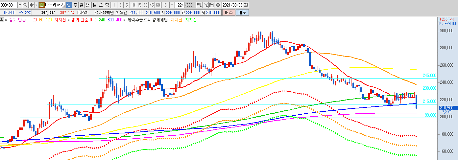Click the 215,000 support line label

point(429,101)
